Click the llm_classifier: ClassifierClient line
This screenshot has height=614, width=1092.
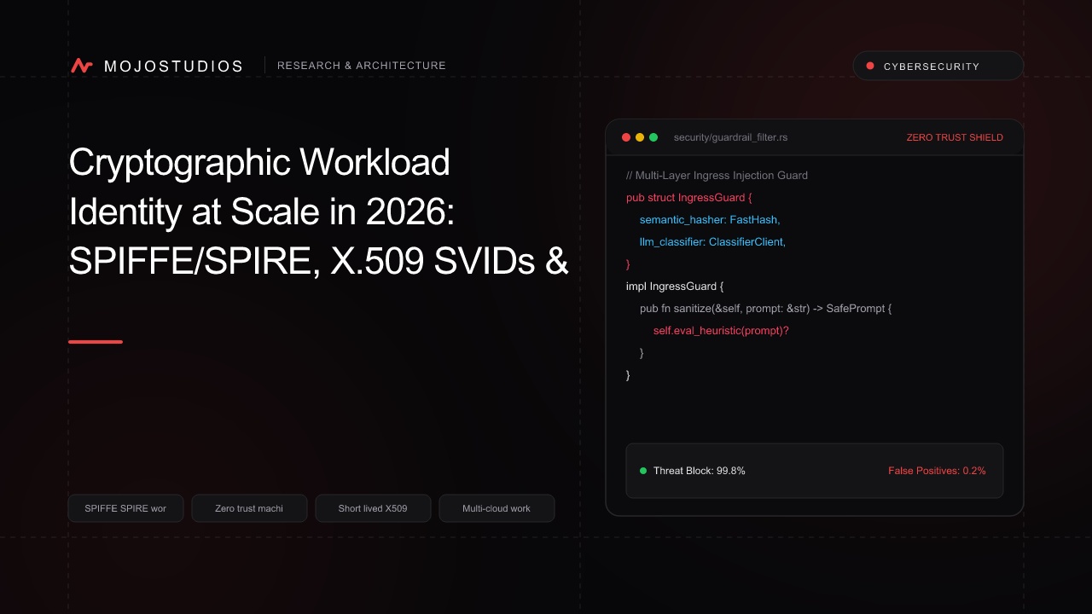point(712,242)
